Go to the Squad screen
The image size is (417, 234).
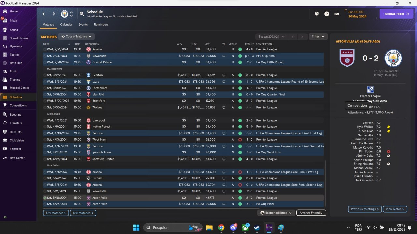[x=14, y=30]
